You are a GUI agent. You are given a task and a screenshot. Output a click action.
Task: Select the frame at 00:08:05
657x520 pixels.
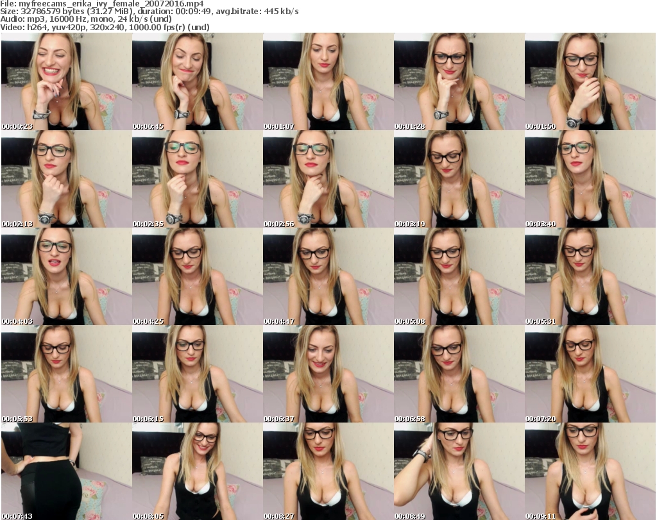(x=198, y=471)
